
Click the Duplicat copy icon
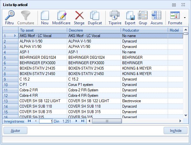pyautogui.click(x=95, y=18)
